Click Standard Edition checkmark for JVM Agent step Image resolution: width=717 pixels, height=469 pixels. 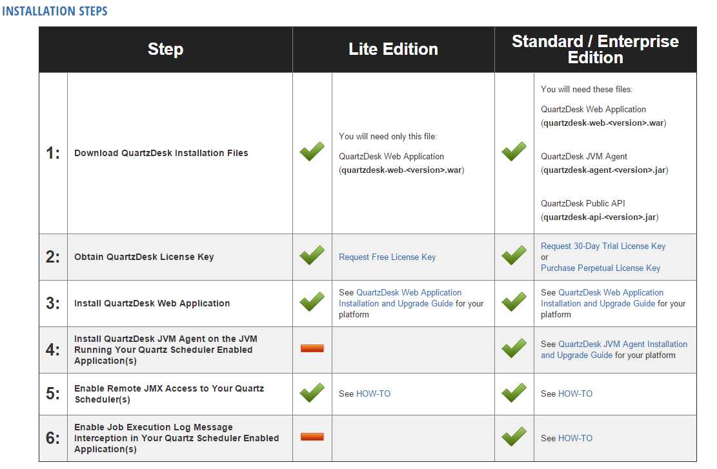pyautogui.click(x=514, y=348)
